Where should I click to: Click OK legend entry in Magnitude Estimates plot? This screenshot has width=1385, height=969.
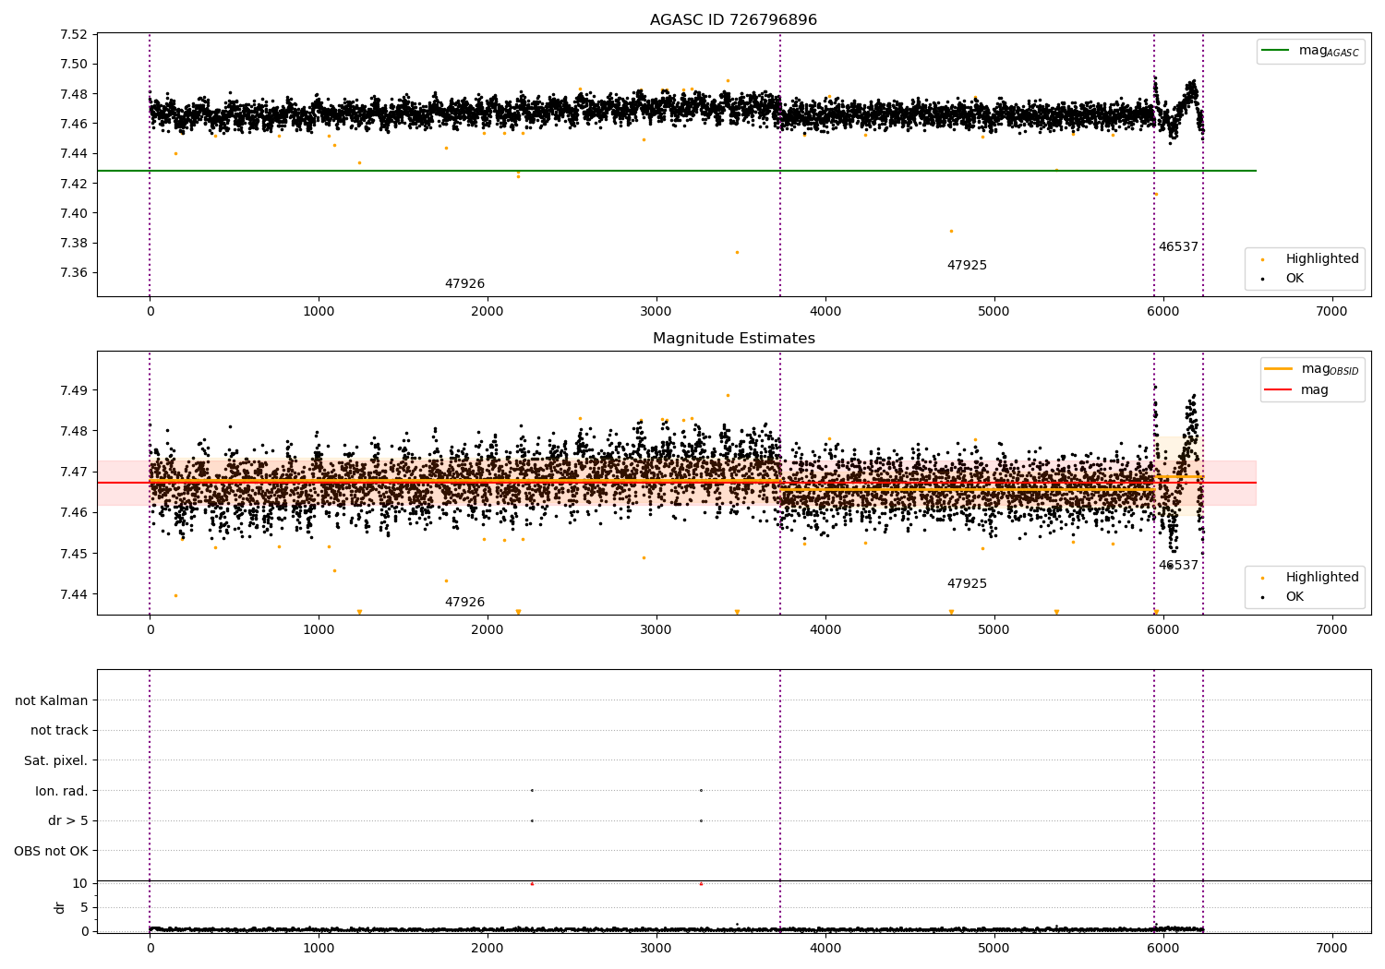point(1295,596)
